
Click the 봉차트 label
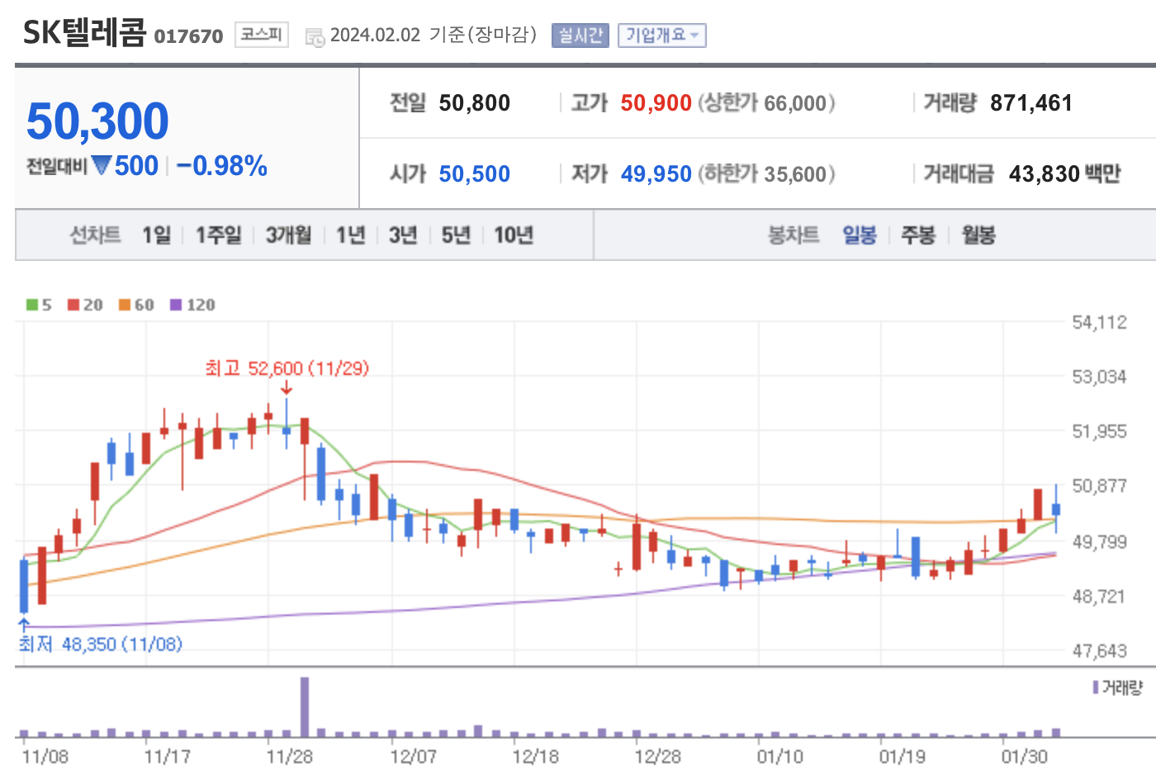tap(794, 235)
